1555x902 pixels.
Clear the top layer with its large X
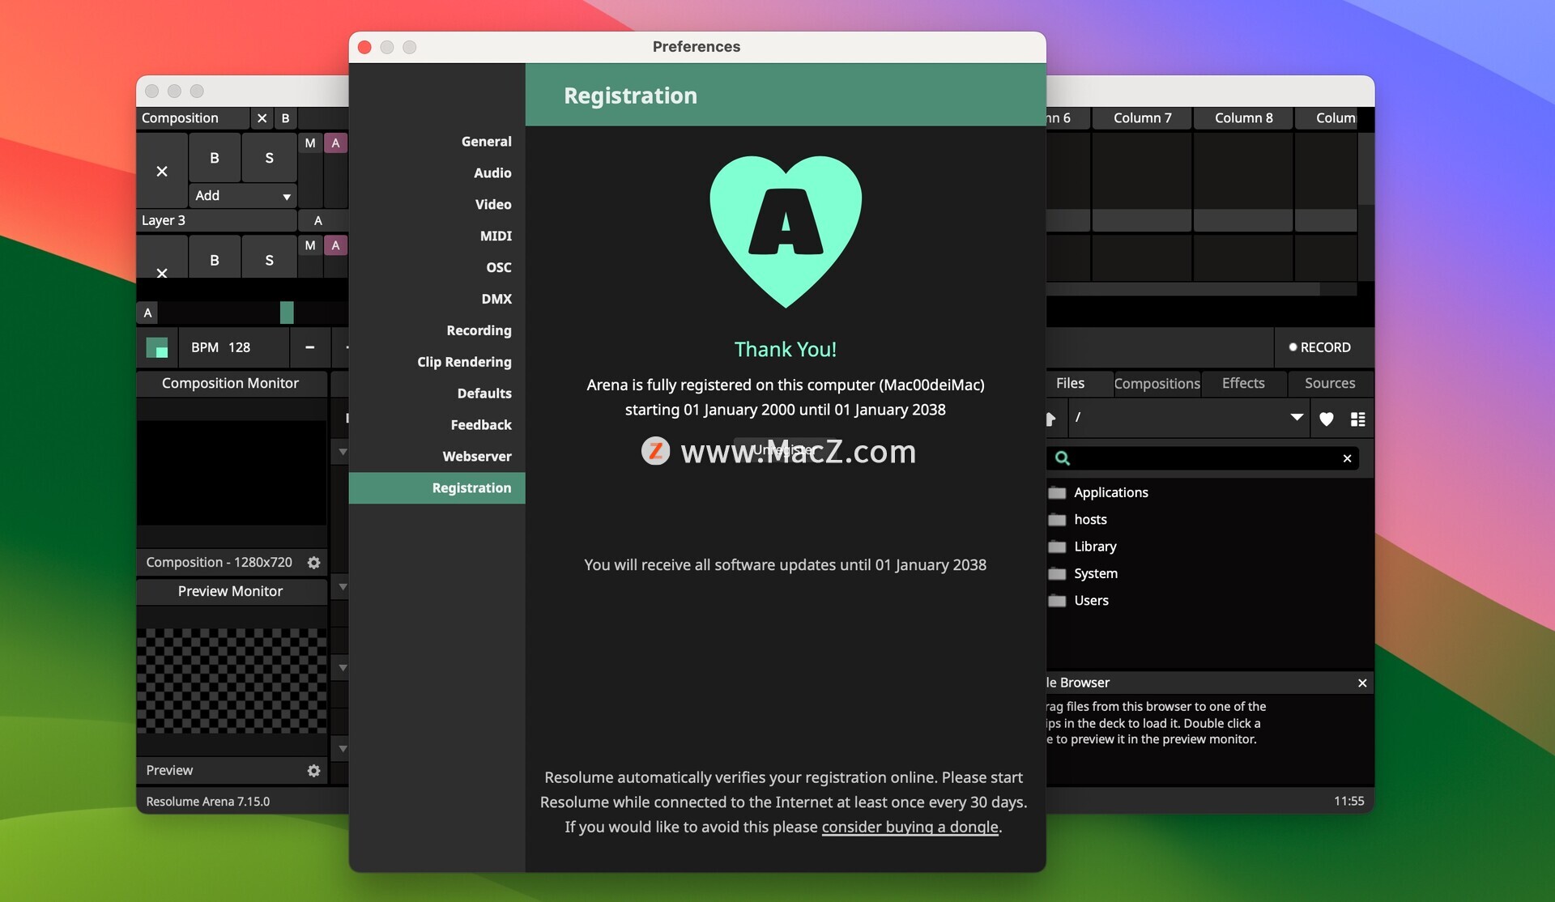(162, 171)
